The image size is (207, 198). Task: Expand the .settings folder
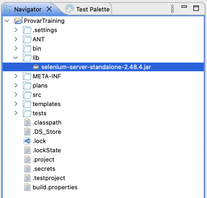tap(16, 30)
